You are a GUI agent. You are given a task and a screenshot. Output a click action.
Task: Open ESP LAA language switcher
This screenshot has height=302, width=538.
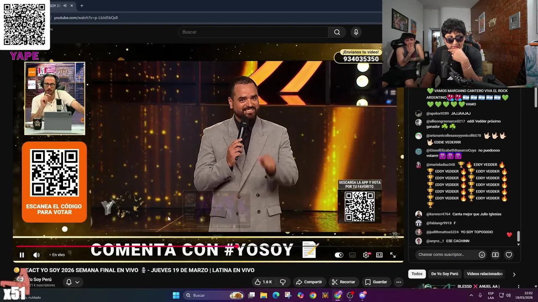coord(491,295)
